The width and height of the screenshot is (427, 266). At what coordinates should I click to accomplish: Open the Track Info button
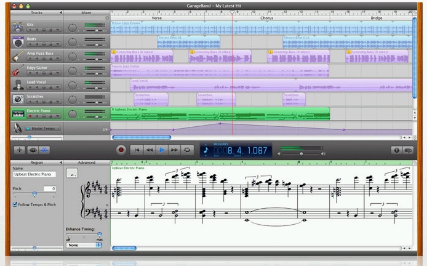(x=396, y=150)
